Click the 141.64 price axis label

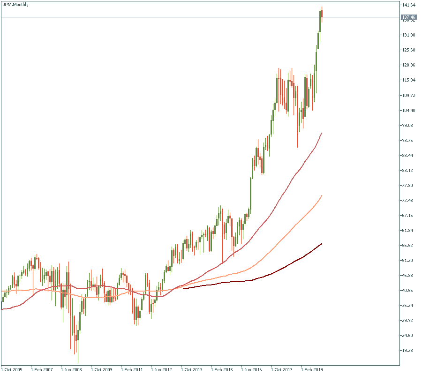point(409,5)
